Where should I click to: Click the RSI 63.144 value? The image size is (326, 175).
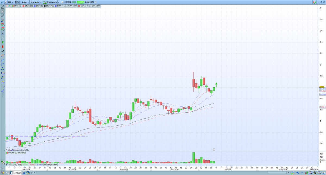(54, 165)
